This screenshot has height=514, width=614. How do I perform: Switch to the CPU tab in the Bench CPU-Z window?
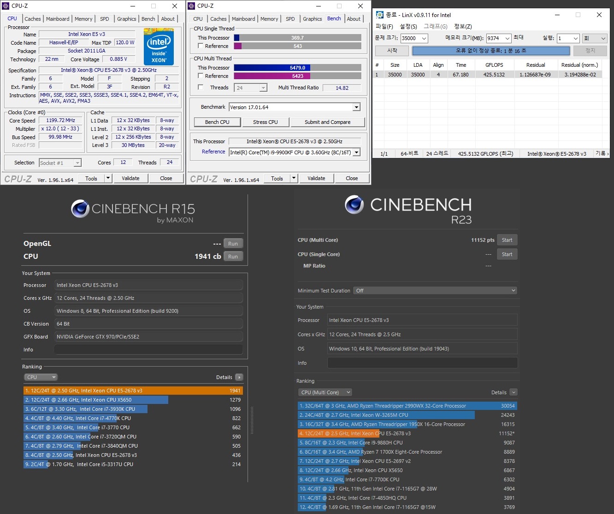[x=198, y=19]
